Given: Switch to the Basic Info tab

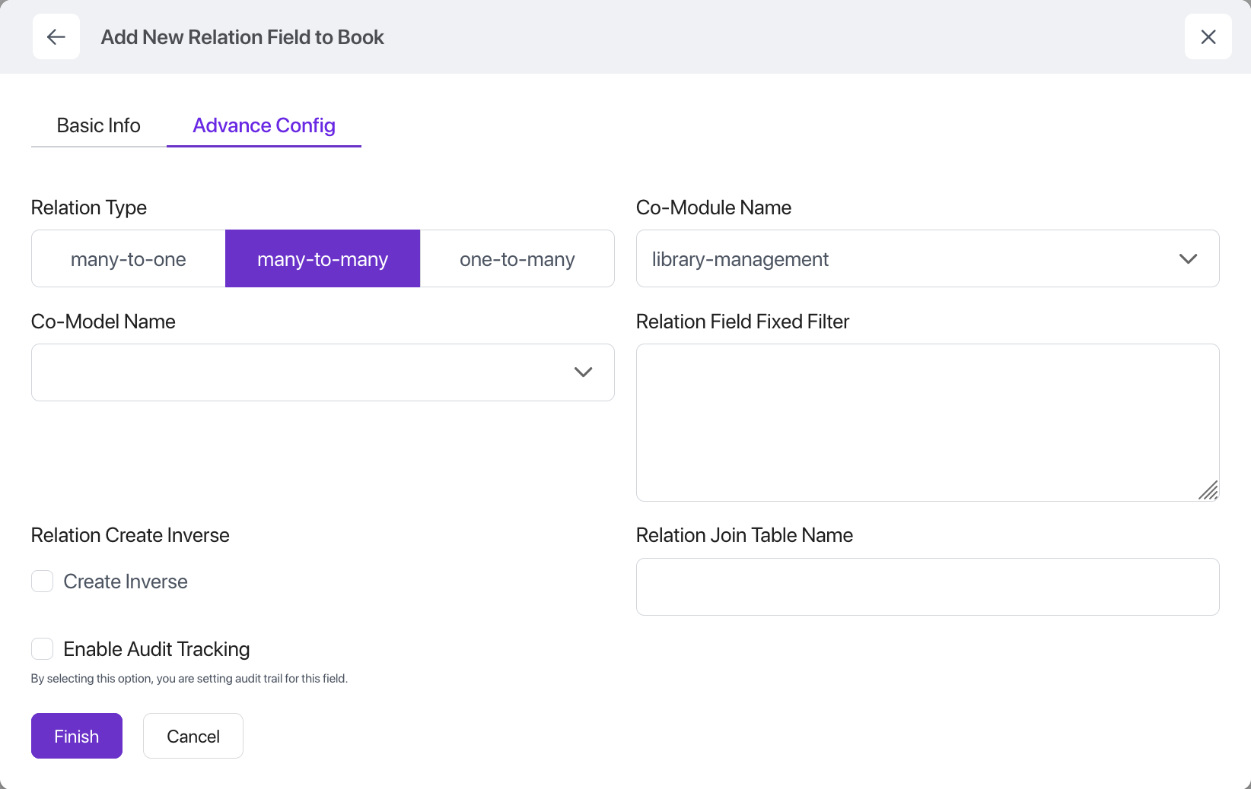Looking at the screenshot, I should point(99,125).
